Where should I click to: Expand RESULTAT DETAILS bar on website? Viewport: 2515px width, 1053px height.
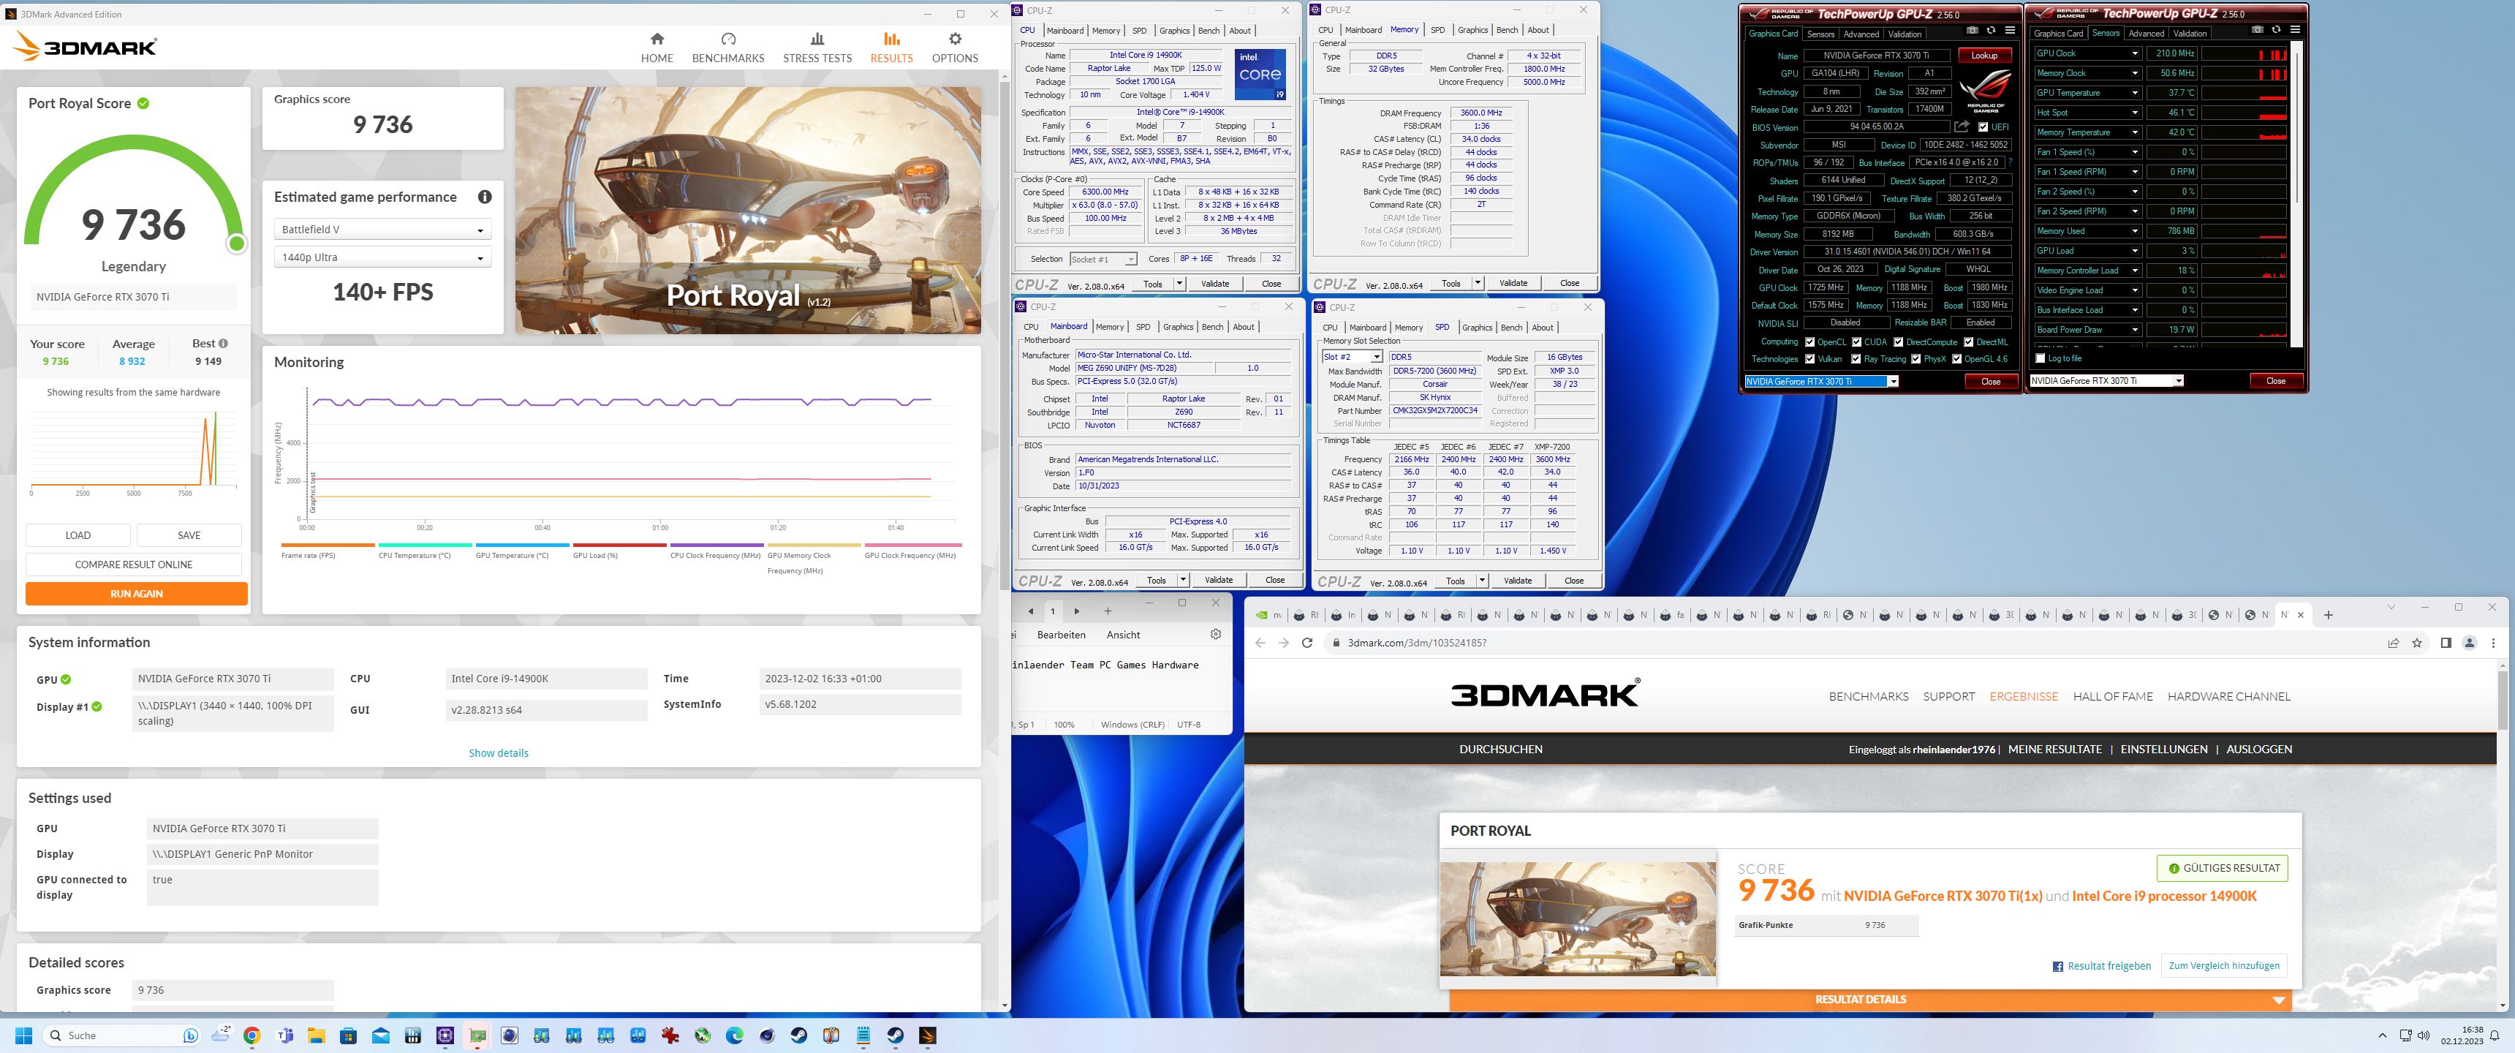1869,1000
